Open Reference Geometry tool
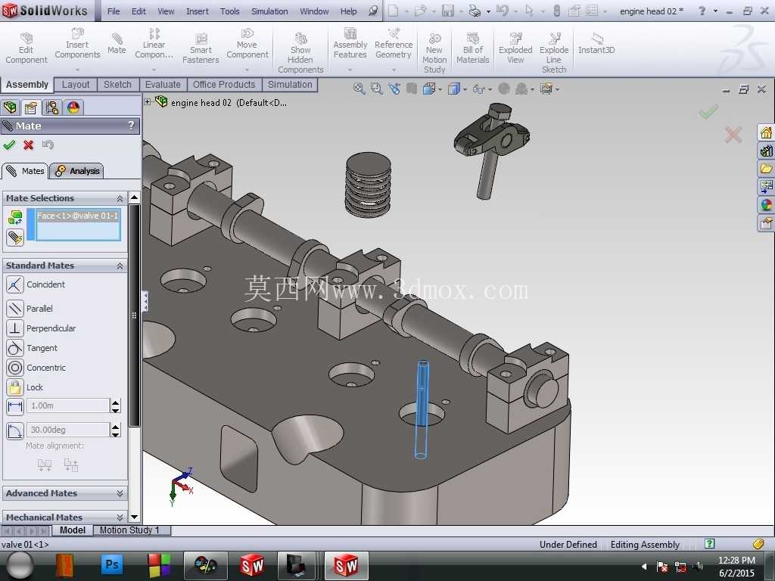Screen dimensions: 775x581 (394, 45)
